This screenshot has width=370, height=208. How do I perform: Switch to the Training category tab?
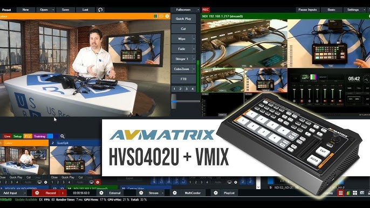(39, 136)
